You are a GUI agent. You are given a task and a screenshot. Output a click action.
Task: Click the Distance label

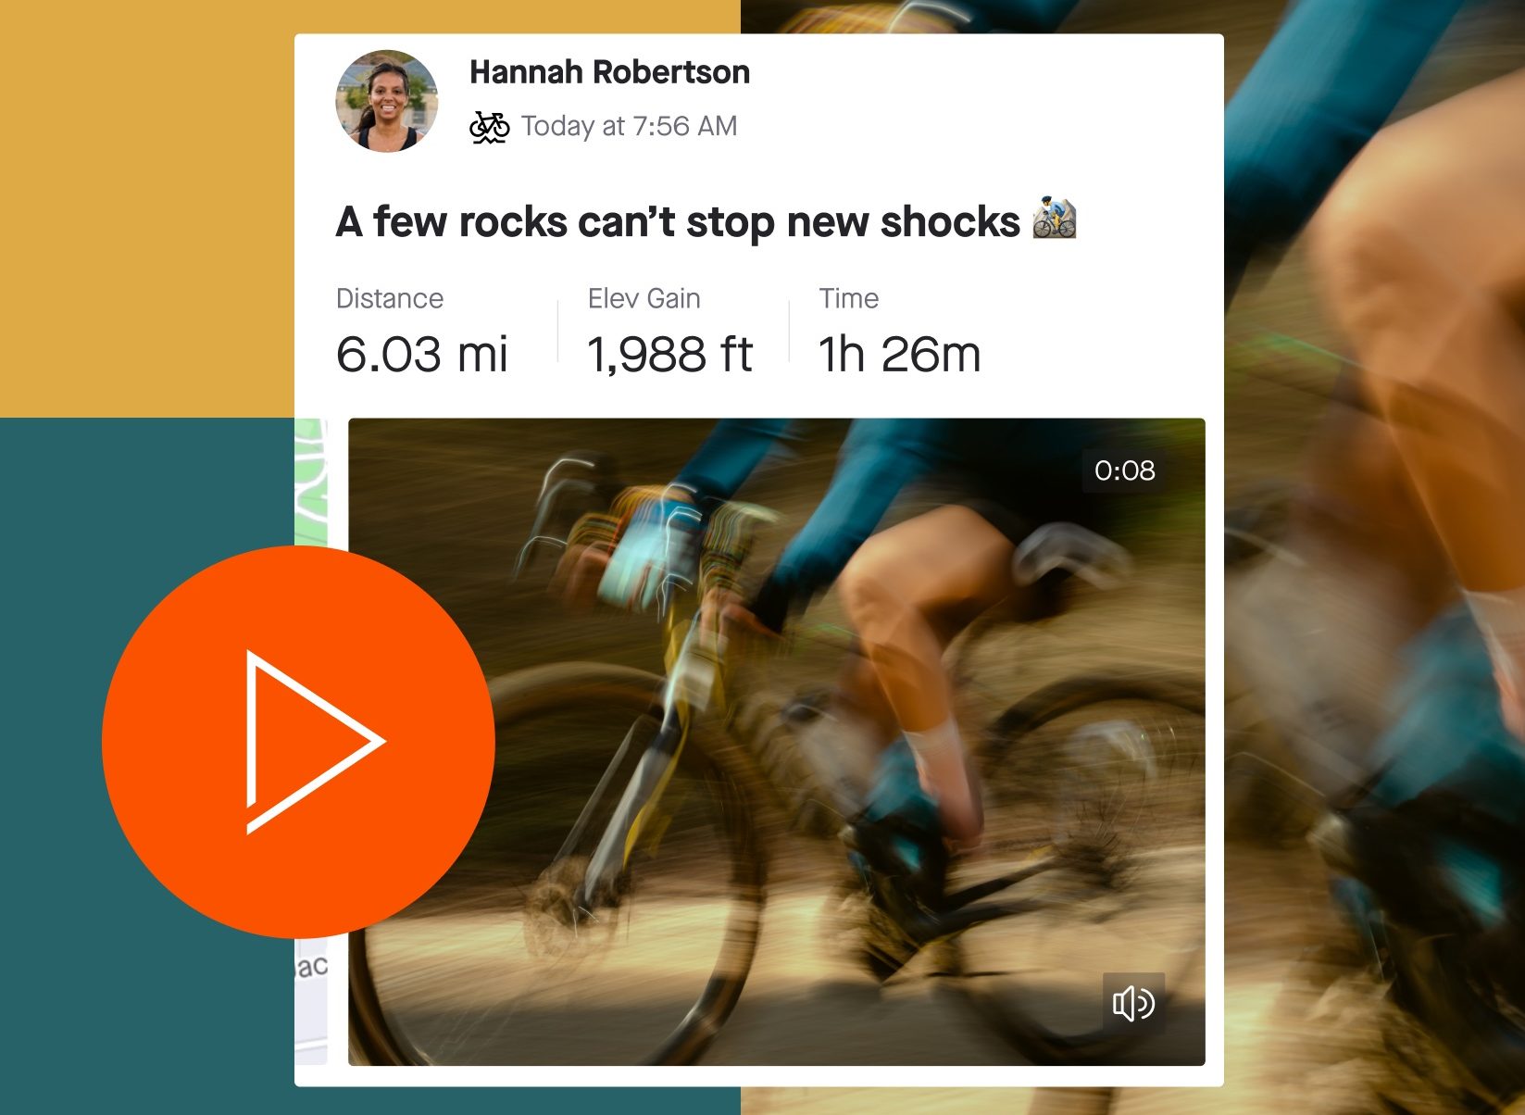[x=390, y=298]
